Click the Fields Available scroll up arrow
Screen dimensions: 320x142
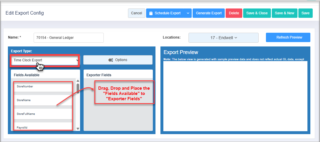78,81
